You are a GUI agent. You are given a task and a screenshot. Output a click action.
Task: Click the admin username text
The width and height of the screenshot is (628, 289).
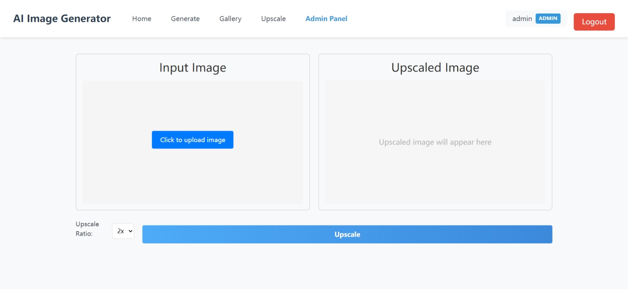click(522, 19)
